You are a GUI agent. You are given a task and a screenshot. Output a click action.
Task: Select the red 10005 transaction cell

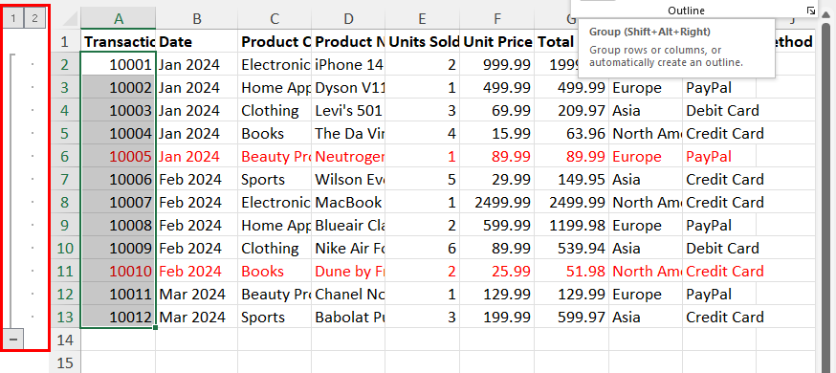tap(119, 156)
